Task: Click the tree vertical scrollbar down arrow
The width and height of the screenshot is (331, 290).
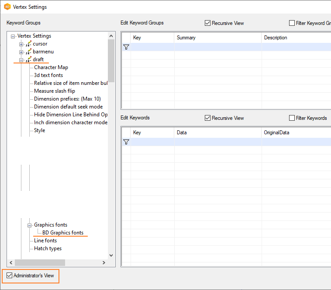Action: tap(111, 255)
